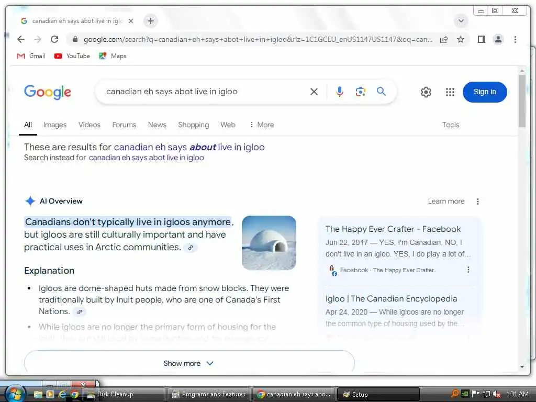This screenshot has height=402, width=536.
Task: Open the new tab plus button
Action: [x=150, y=21]
